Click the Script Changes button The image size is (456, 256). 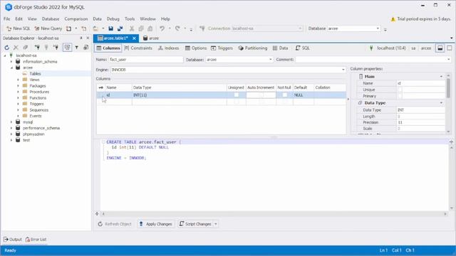[195, 224]
